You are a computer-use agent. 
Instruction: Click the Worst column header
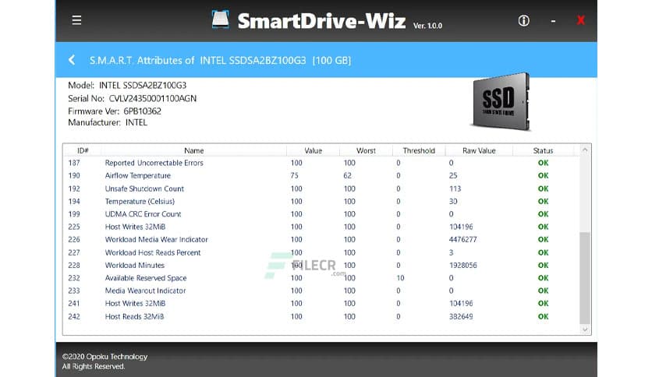[366, 150]
